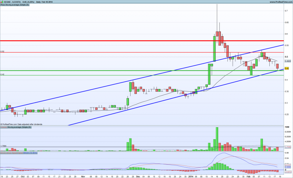Select the 'MACD minus Signal' indicator label
Image resolution: width=293 pixels, height=178 pixels.
[x=9, y=153]
